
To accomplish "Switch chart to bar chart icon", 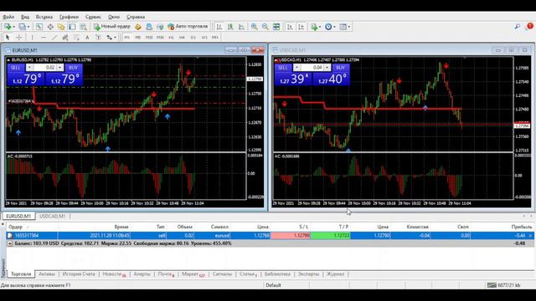I will [x=219, y=27].
